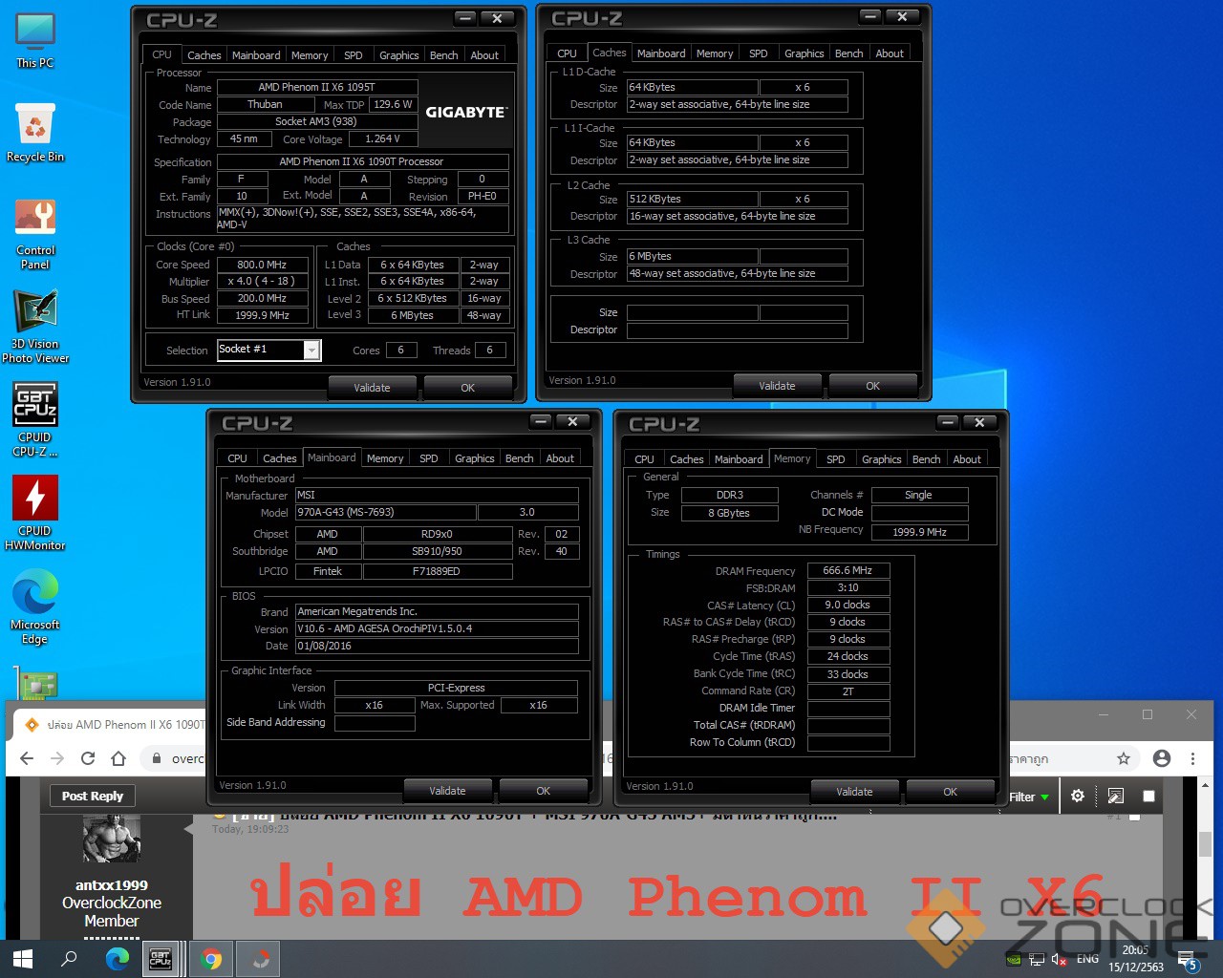Switch to Caches tab in the top-left CPU-Z window

[204, 55]
